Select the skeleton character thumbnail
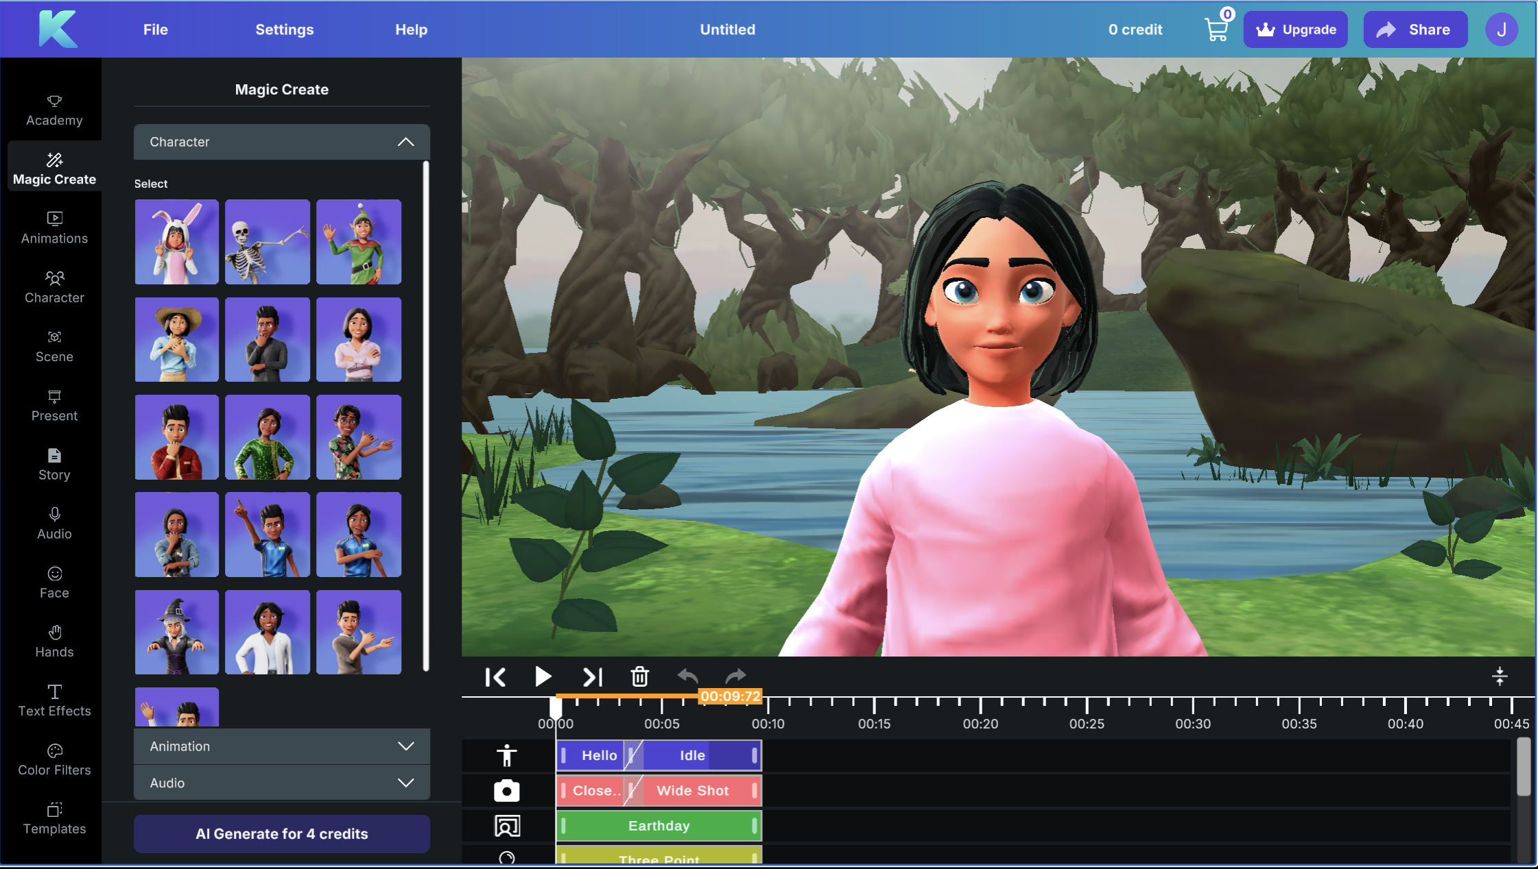This screenshot has height=869, width=1538. coord(267,242)
